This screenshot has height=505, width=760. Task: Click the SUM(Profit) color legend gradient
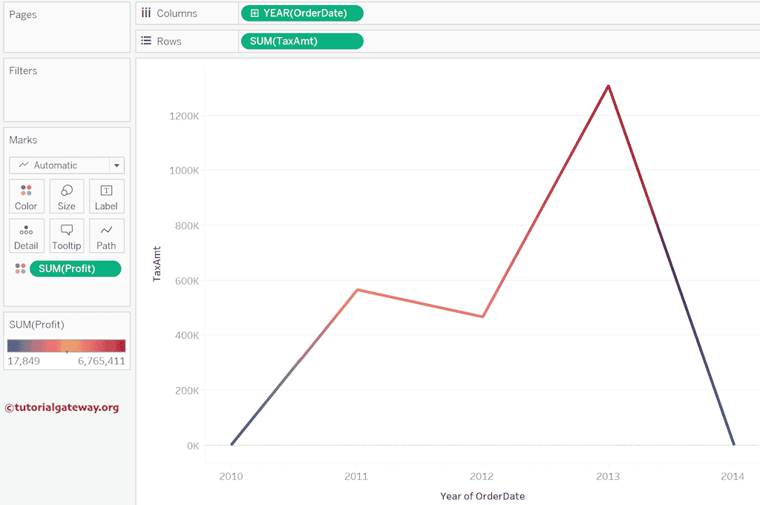pyautogui.click(x=66, y=346)
